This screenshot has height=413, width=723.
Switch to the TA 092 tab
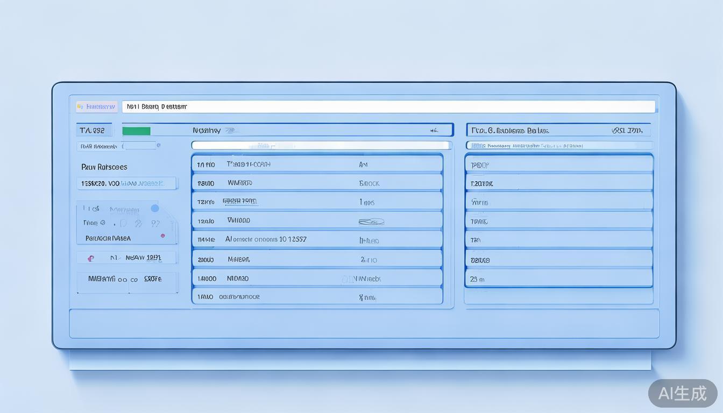(x=92, y=130)
